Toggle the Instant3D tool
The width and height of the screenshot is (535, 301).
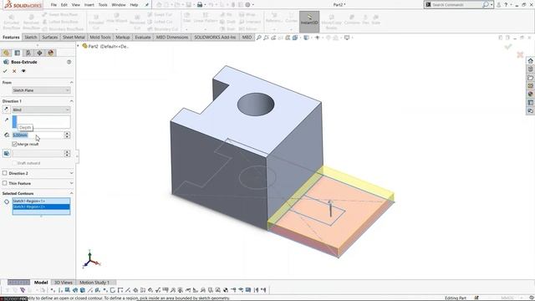(x=309, y=22)
